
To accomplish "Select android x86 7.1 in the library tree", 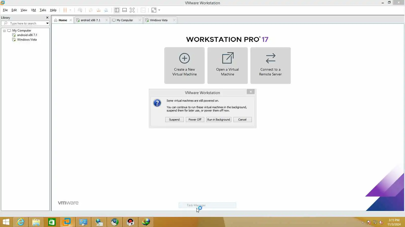I will pyautogui.click(x=27, y=35).
